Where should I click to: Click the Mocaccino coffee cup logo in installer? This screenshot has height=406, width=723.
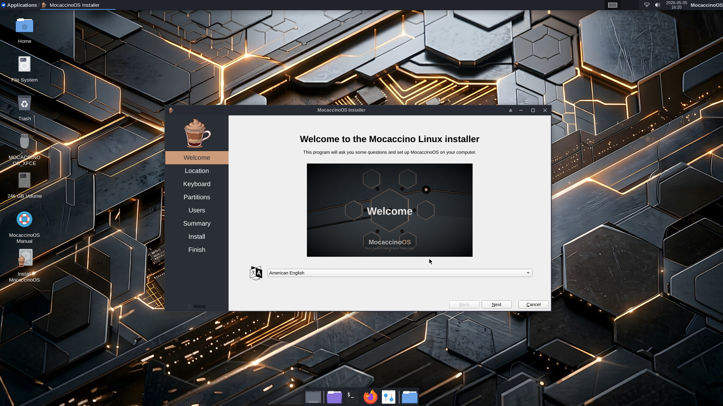click(x=197, y=133)
